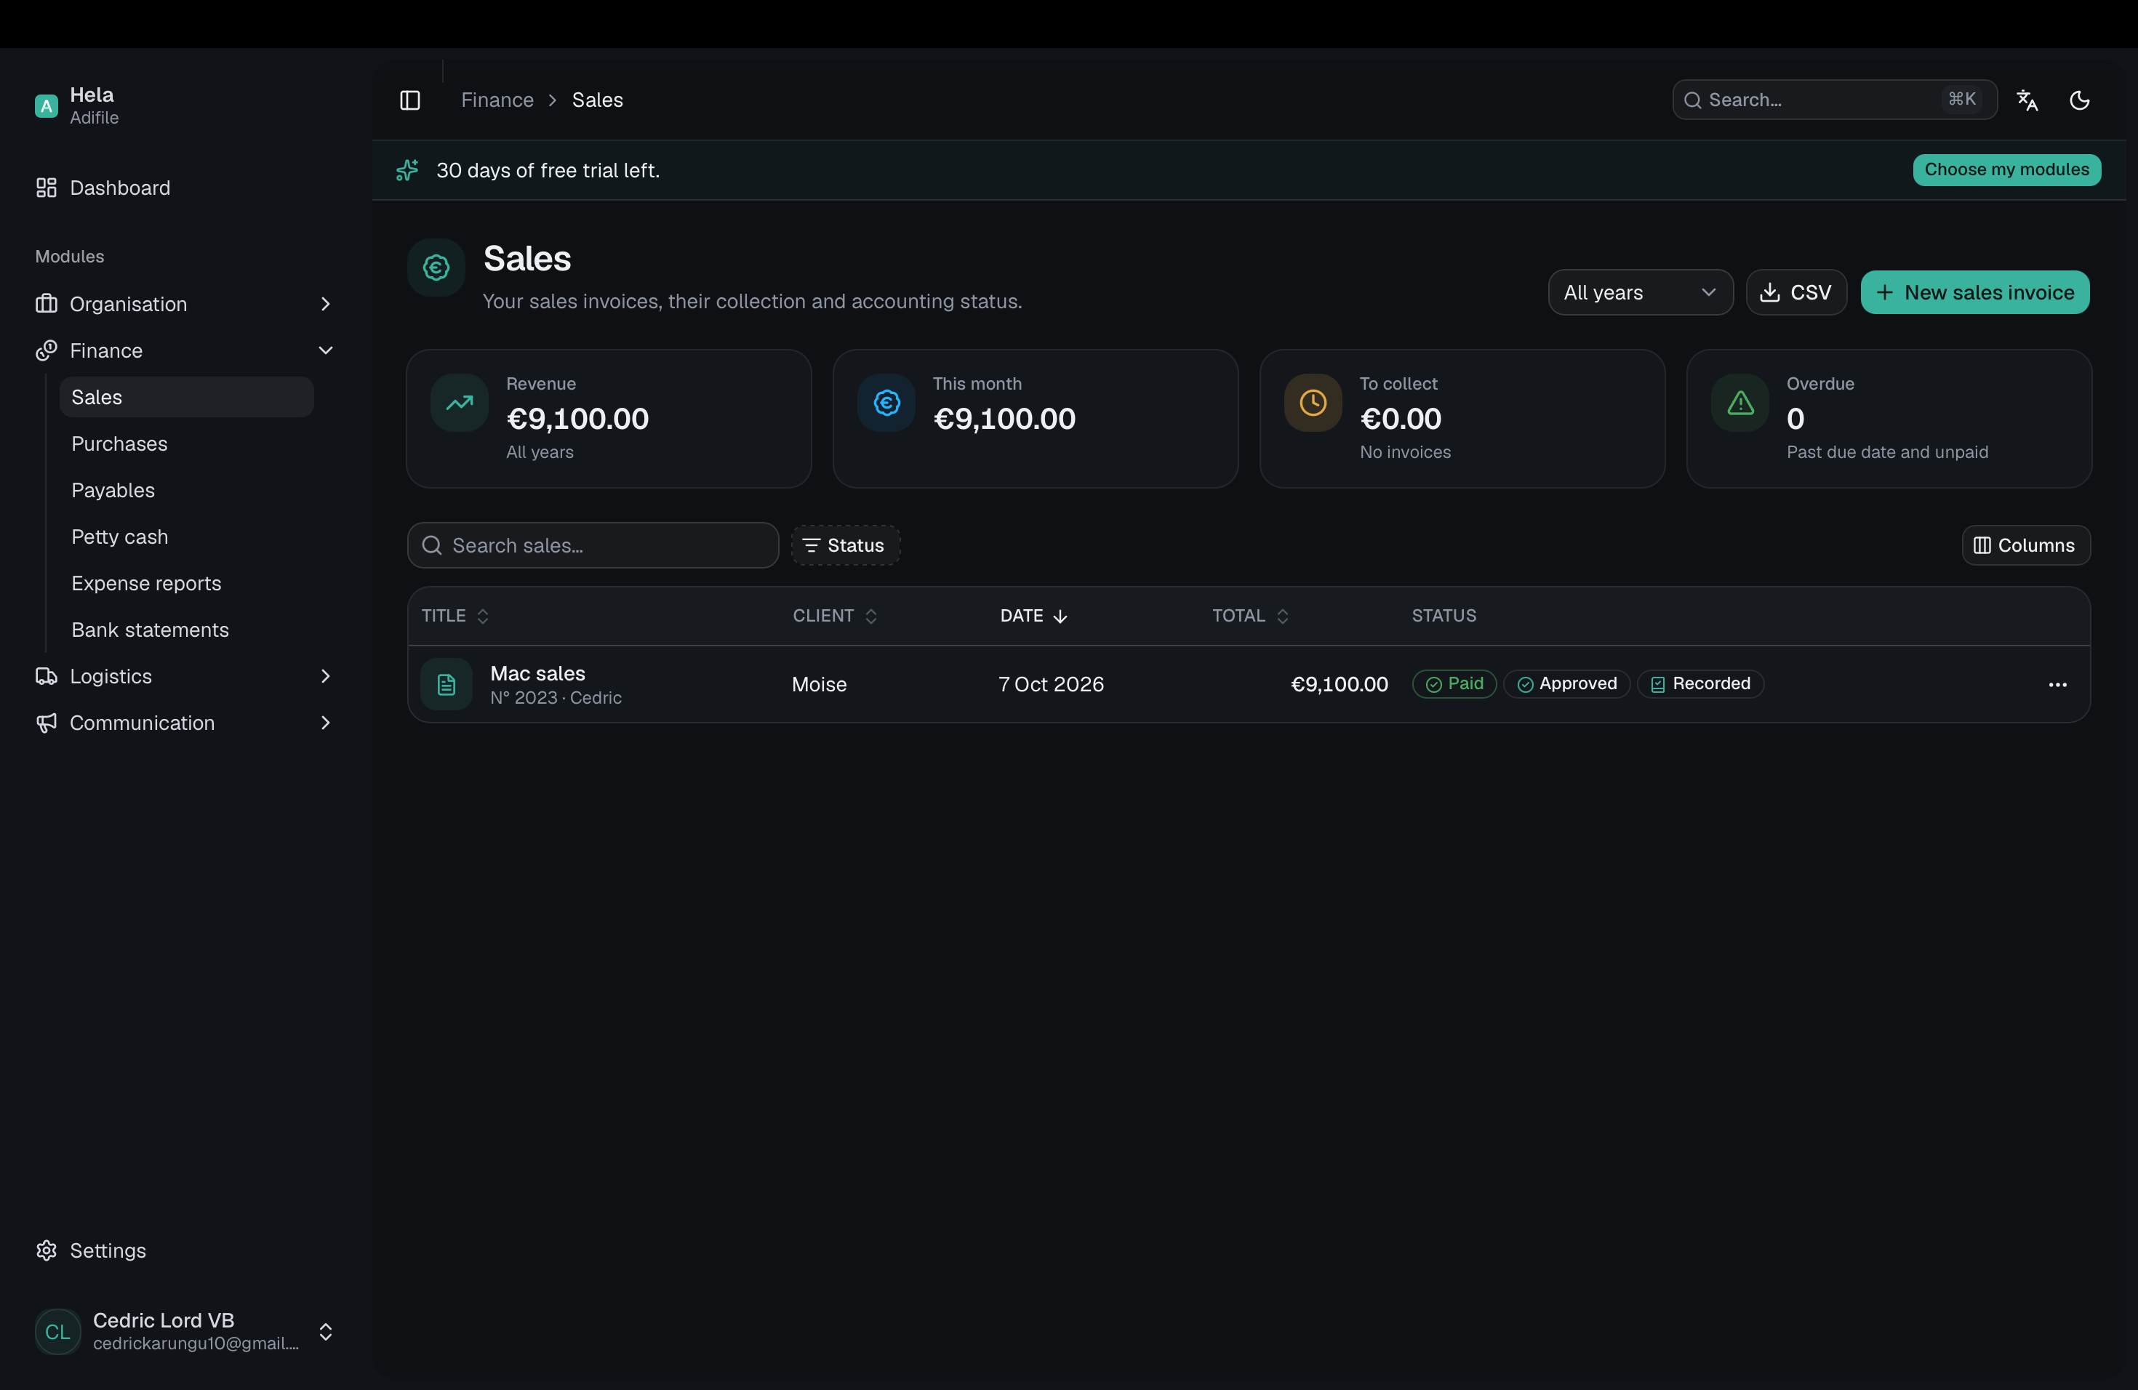Sort table by DATE column
The width and height of the screenshot is (2138, 1390).
(x=1033, y=616)
